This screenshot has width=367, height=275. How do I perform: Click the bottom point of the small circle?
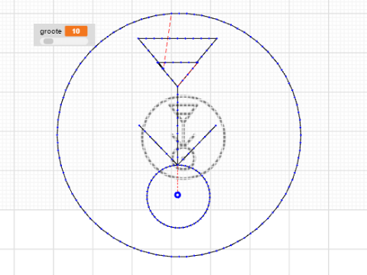coord(178,228)
